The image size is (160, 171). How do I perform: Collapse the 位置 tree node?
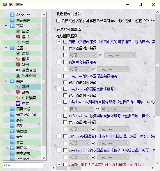6,48
